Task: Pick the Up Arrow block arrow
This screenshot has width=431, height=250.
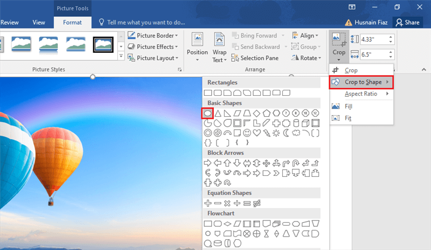Action: (x=227, y=163)
